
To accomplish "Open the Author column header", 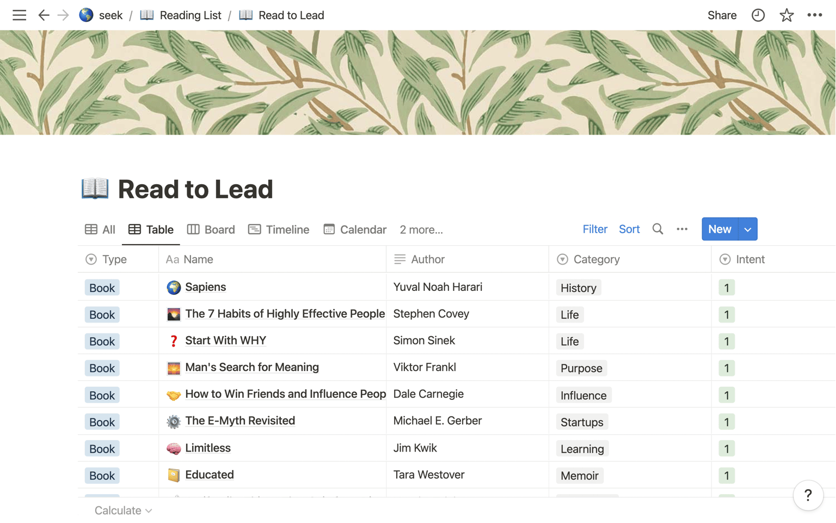I will tap(468, 259).
